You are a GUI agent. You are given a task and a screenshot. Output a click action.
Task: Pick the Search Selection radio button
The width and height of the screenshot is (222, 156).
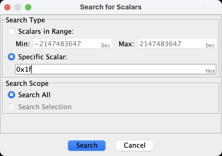click(x=11, y=107)
